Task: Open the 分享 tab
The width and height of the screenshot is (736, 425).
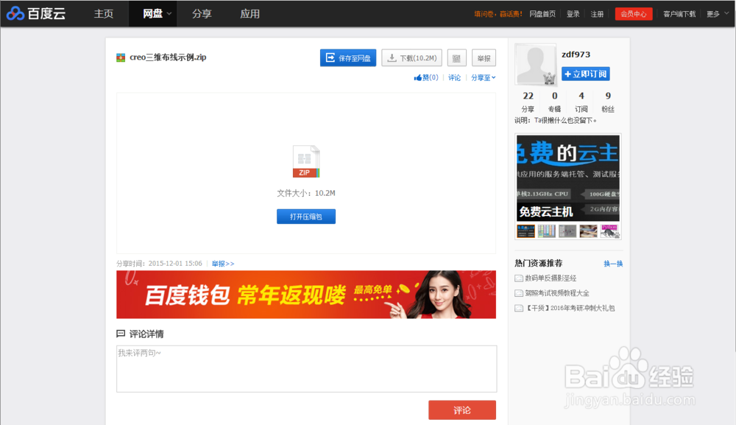Action: click(202, 13)
